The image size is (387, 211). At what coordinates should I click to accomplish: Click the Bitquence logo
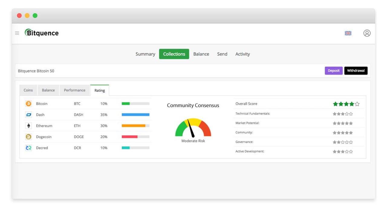pyautogui.click(x=42, y=33)
